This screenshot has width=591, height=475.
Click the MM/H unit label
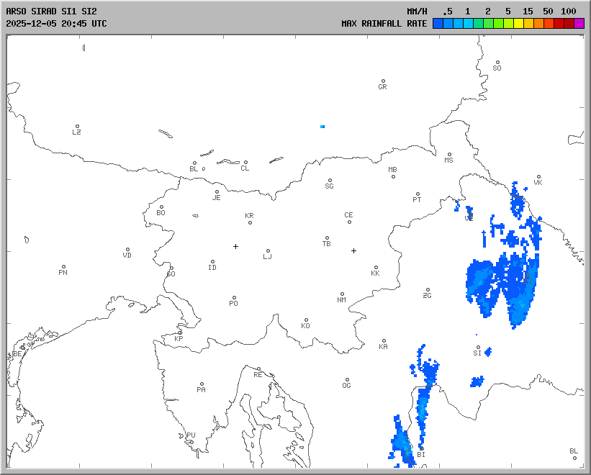coord(418,12)
